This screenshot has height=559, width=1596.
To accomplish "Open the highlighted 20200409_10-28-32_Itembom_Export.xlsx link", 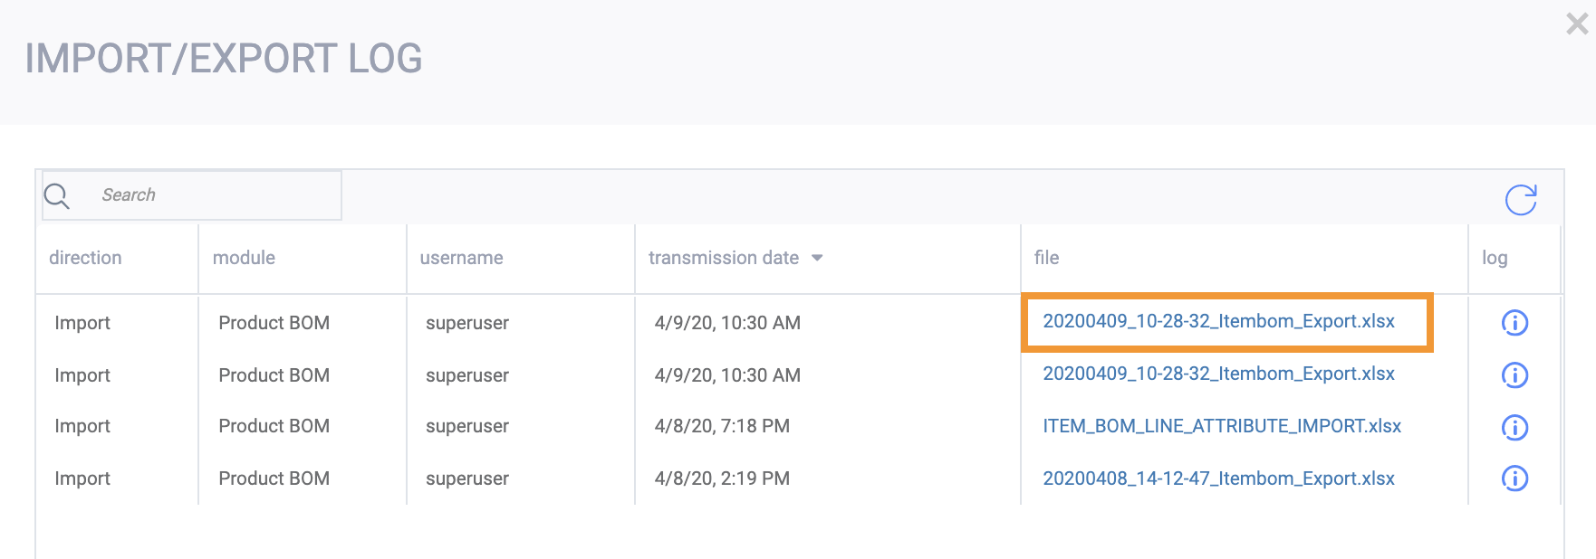I will [1218, 321].
